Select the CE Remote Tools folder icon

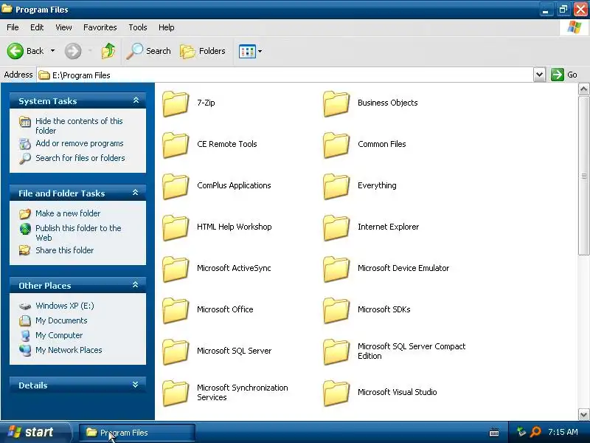point(176,145)
